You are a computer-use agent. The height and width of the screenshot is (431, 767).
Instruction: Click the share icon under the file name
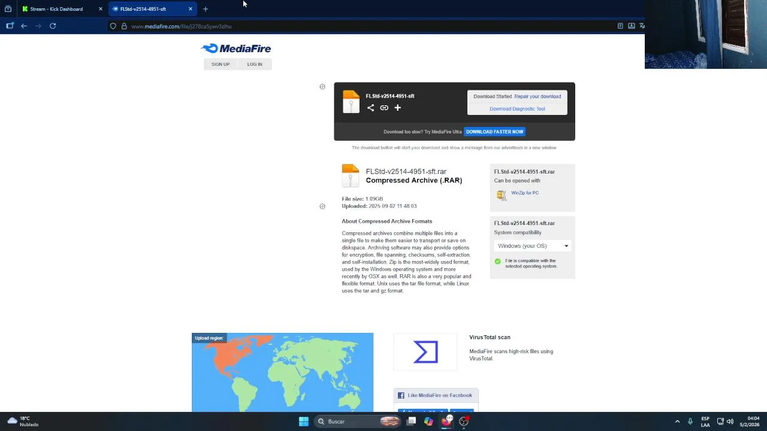370,108
